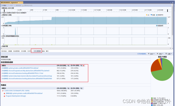Image resolution: width=175 pixels, height=106 pixels.
Task: Click the hot path CPU 总计 column header
Action: coord(63,88)
